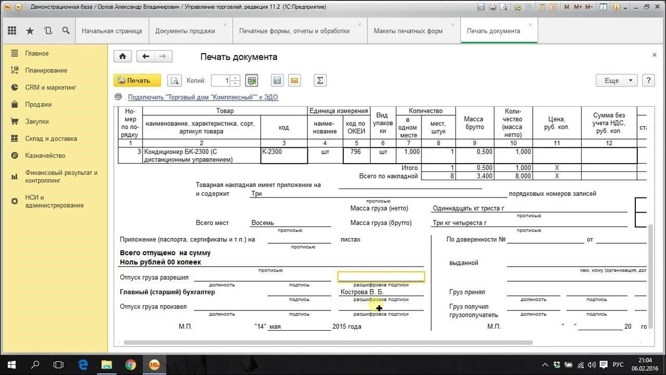Calculate sum with the Sigma button

click(320, 81)
